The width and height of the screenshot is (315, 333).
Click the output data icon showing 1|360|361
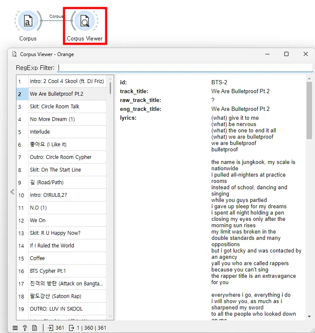tap(72, 328)
